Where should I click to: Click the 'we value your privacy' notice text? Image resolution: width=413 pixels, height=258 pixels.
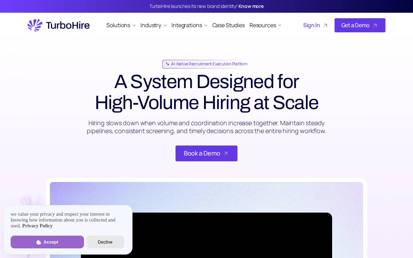point(63,220)
